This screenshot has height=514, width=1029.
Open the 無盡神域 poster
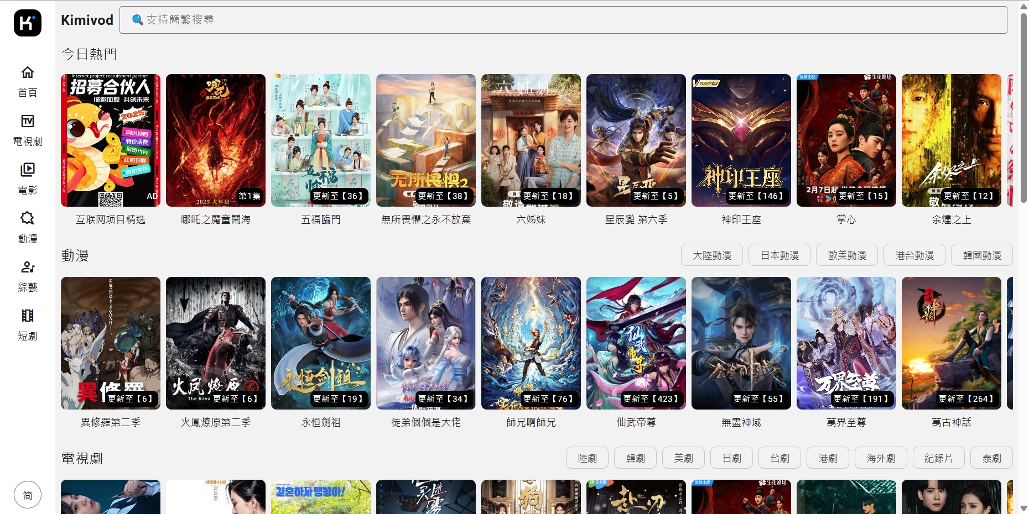click(x=741, y=343)
